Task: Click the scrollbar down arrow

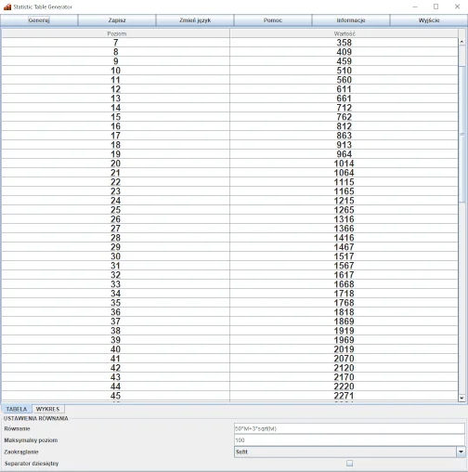Action: click(x=461, y=398)
